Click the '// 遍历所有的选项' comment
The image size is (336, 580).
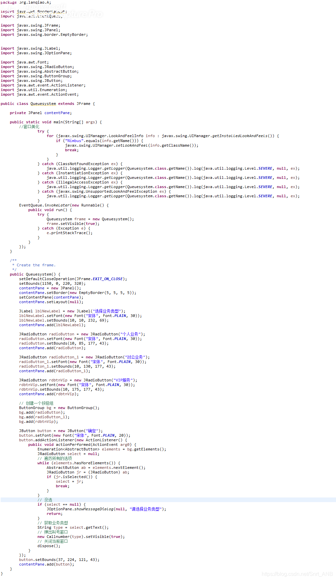pyautogui.click(x=55, y=458)
